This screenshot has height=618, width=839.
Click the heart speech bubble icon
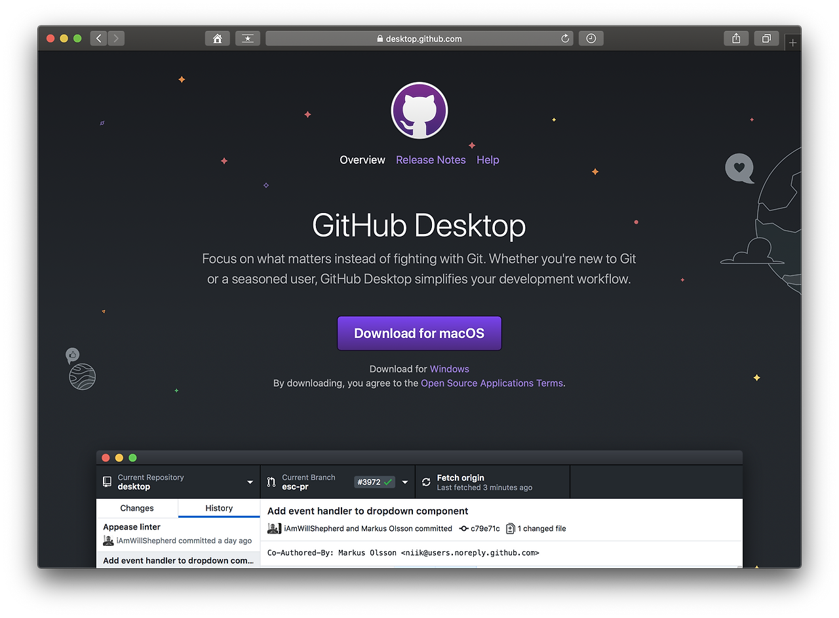coord(739,168)
